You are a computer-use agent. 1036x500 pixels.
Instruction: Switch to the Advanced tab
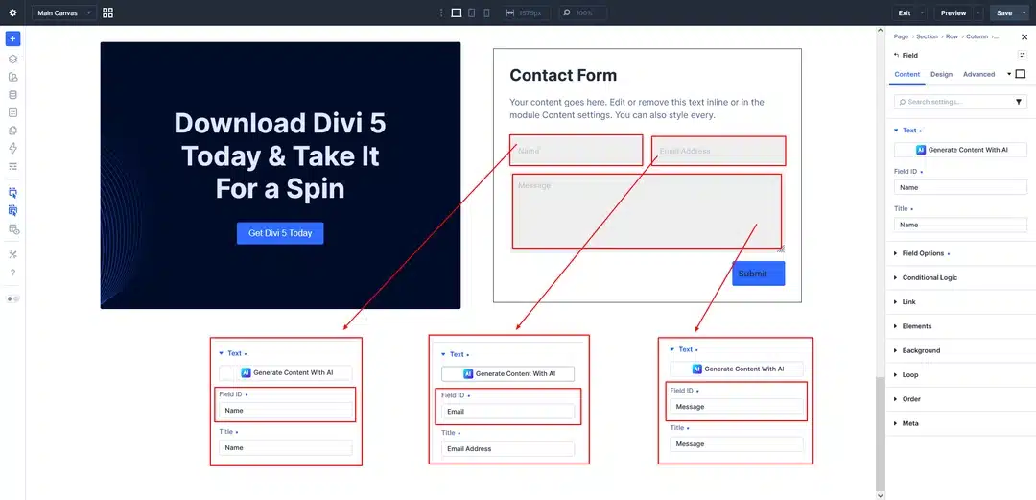click(978, 74)
